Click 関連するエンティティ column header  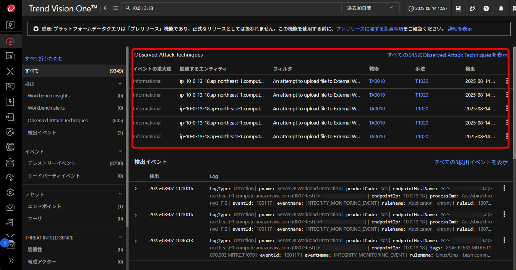click(203, 69)
